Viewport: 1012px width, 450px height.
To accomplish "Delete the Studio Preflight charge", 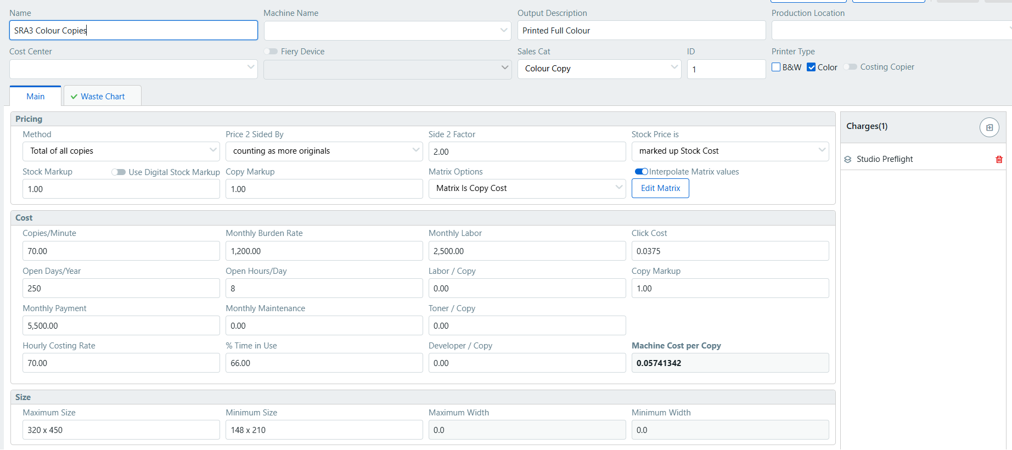I will 999,159.
